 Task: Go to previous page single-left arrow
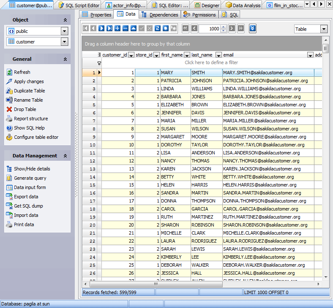tap(194, 28)
